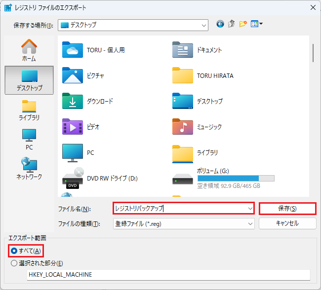The width and height of the screenshot is (321, 290).
Task: Click the HKEY_LOCAL_MACHINE branch text field
Action: point(168,275)
